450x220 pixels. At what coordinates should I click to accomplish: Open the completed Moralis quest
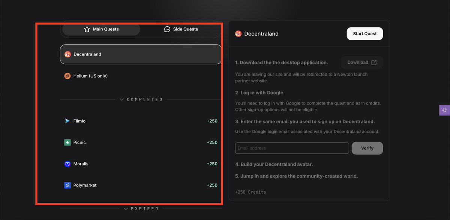pyautogui.click(x=141, y=164)
